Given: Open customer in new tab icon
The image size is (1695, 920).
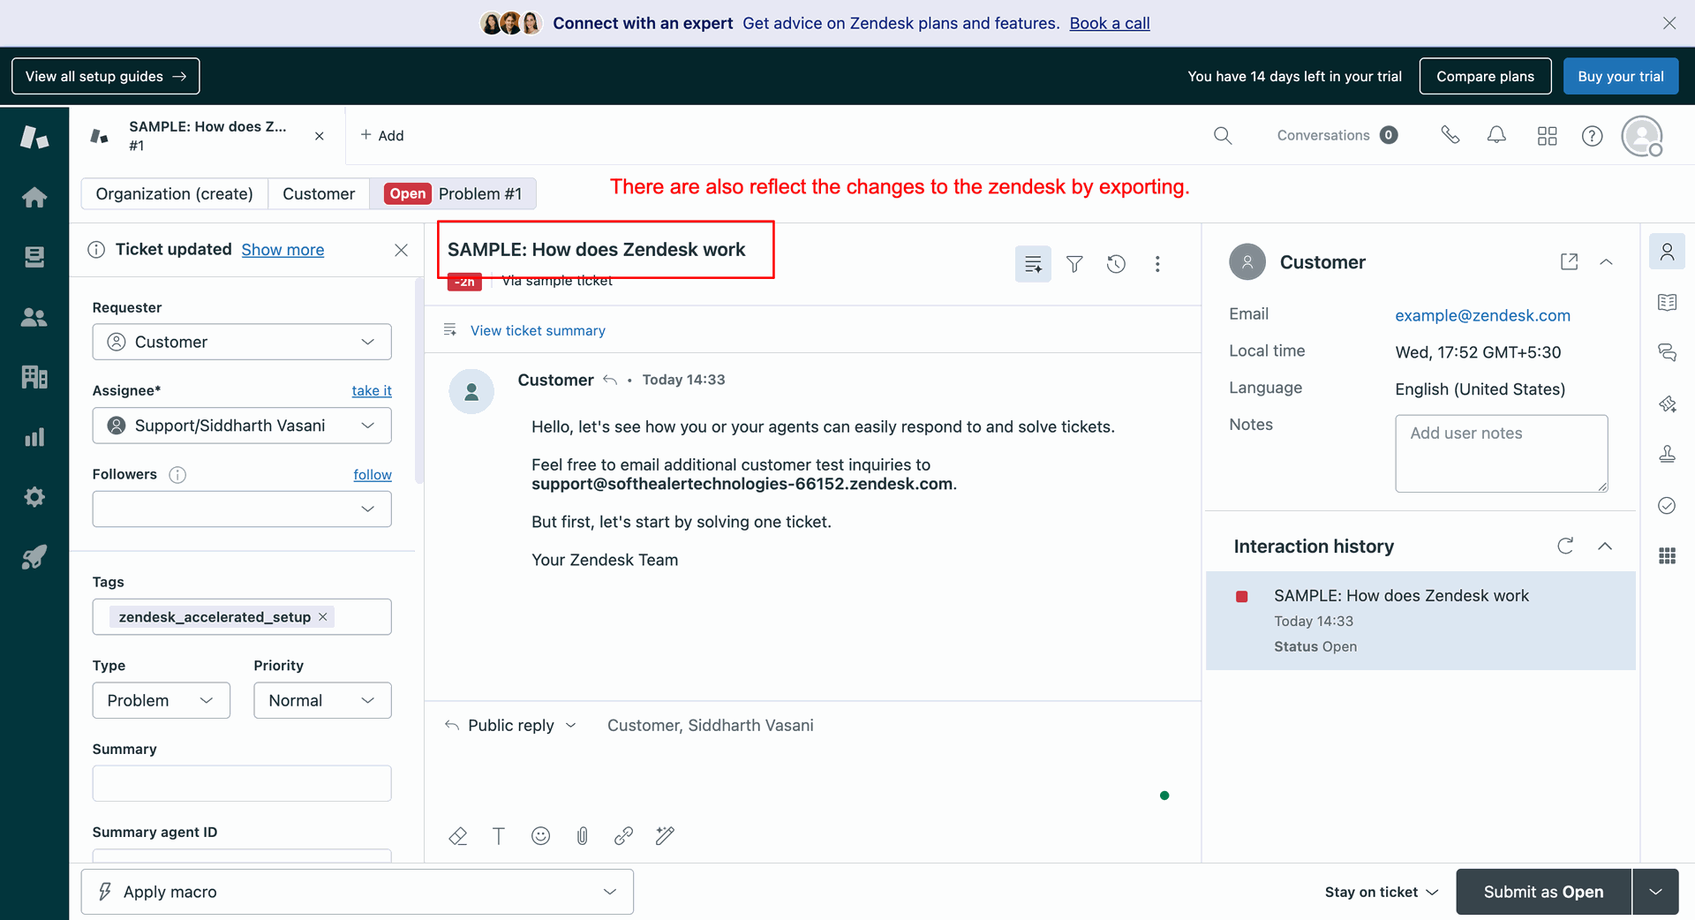Looking at the screenshot, I should tap(1569, 262).
